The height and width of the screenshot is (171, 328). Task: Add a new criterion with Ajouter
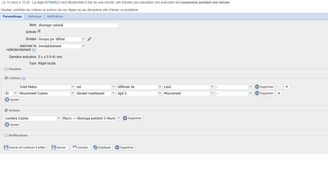click(12, 100)
